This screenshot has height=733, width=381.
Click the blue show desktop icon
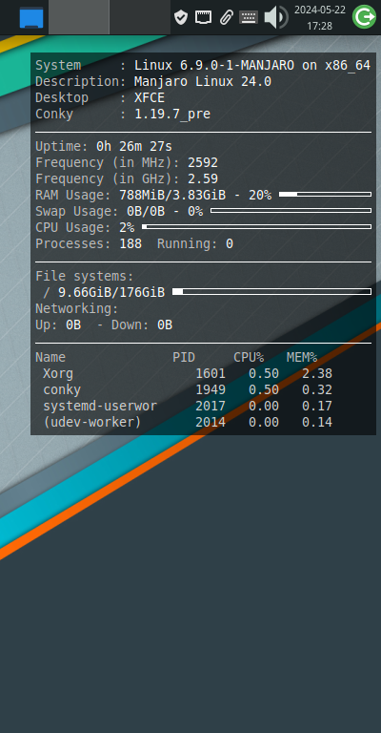point(31,18)
